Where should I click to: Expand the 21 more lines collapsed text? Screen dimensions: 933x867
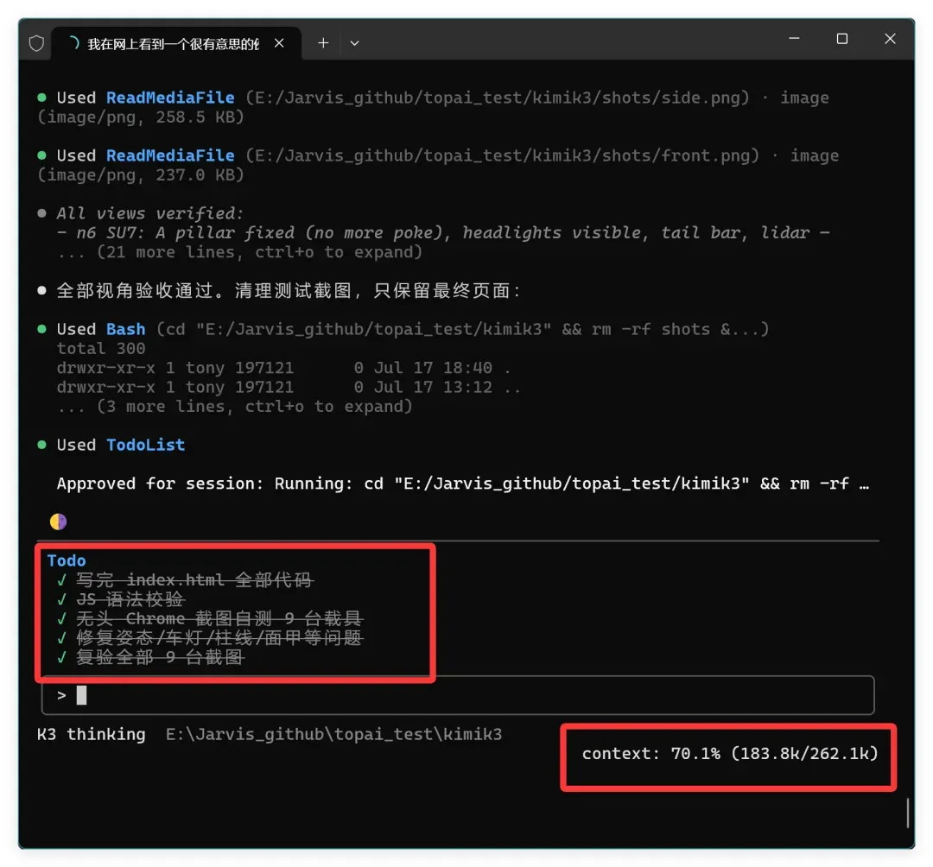240,252
